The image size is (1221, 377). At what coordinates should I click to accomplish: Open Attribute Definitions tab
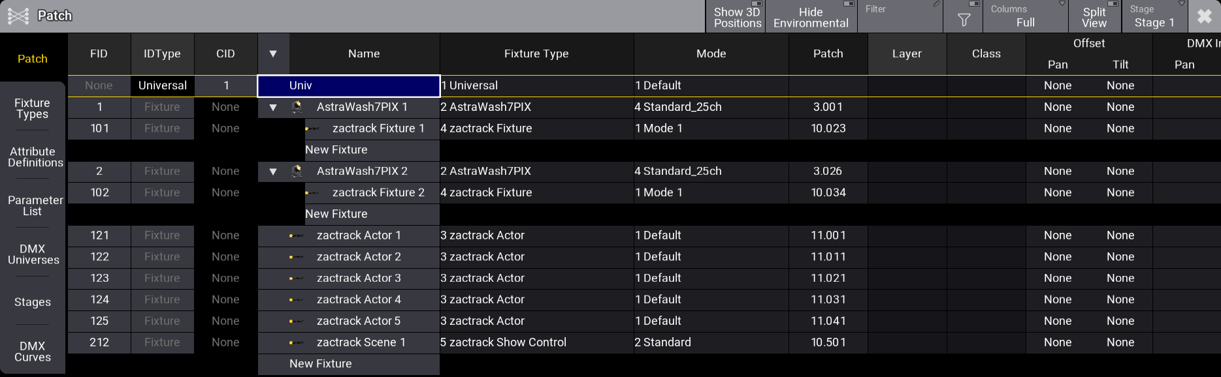click(33, 157)
